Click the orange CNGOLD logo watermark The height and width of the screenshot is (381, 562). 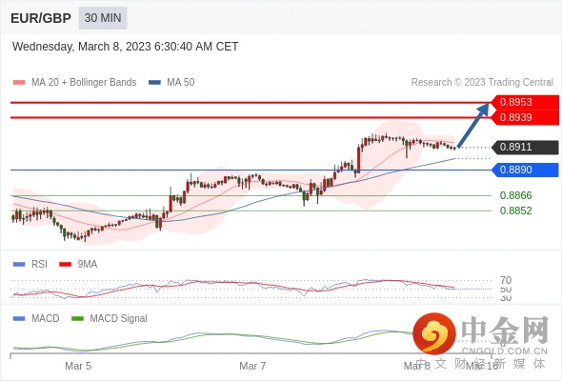click(x=434, y=333)
